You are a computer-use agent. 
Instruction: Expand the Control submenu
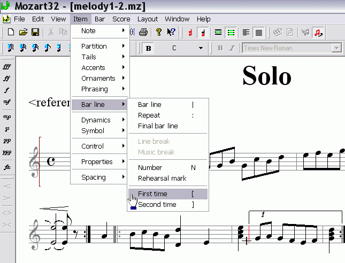(x=99, y=146)
